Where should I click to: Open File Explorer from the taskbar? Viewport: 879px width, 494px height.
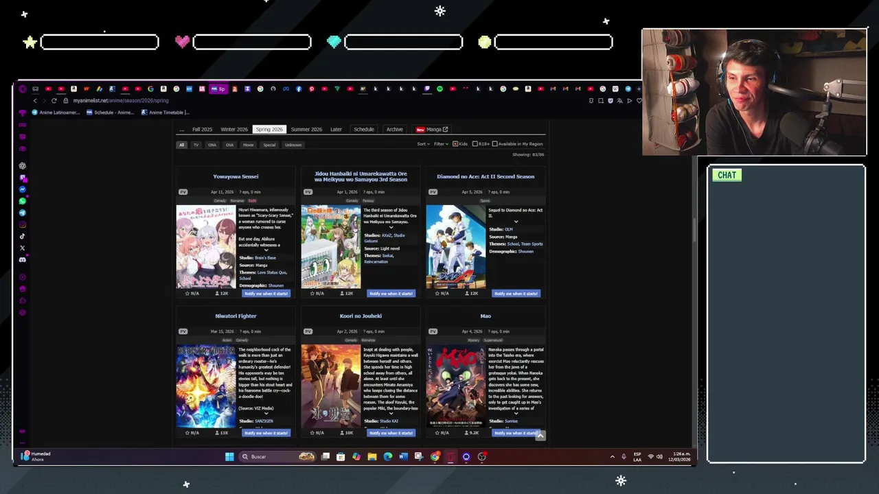372,456
